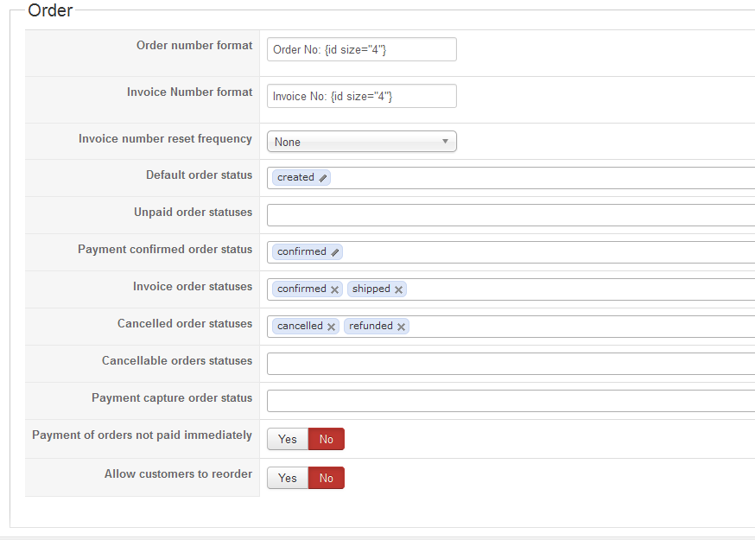This screenshot has height=540, width=755.
Task: Click in Cancellable orders statuses selection field
Action: tap(510, 364)
